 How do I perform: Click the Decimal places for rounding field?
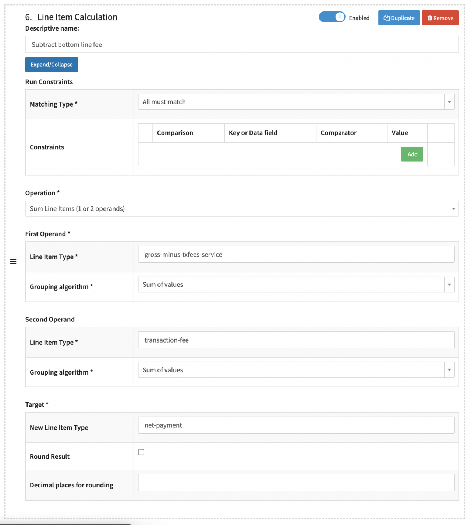296,483
